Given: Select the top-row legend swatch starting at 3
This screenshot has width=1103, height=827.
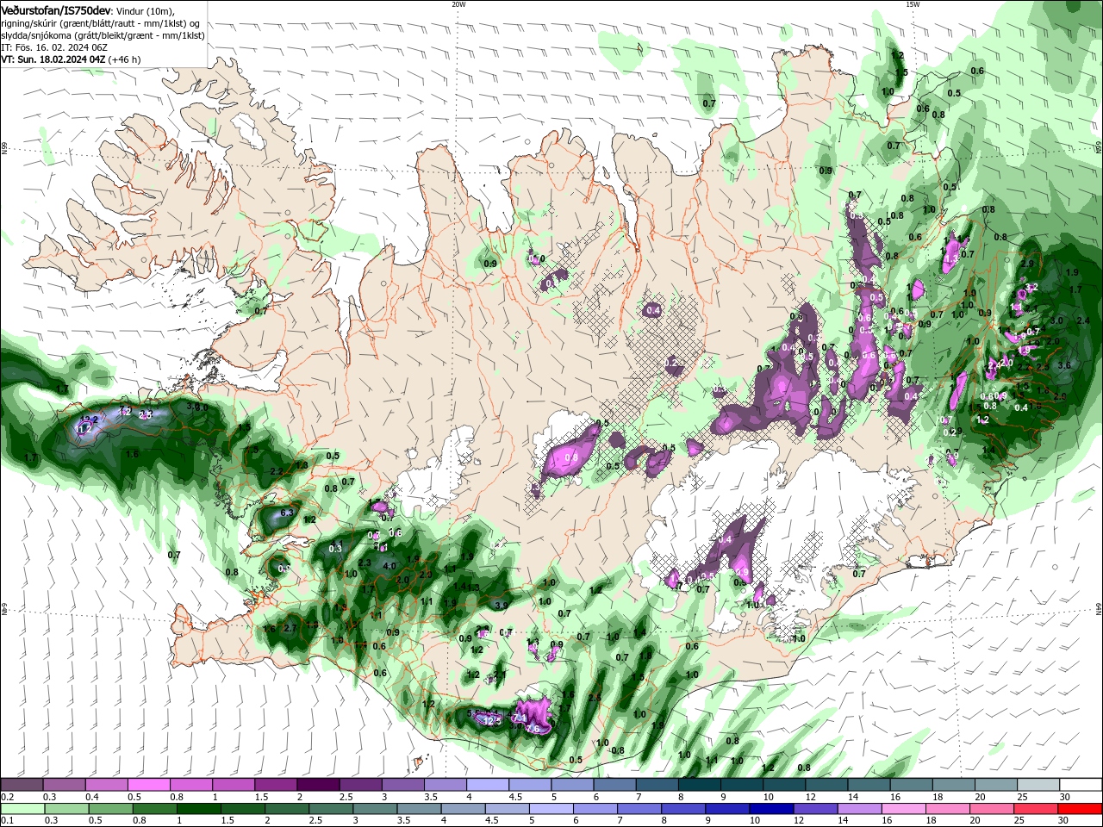Looking at the screenshot, I should (403, 785).
